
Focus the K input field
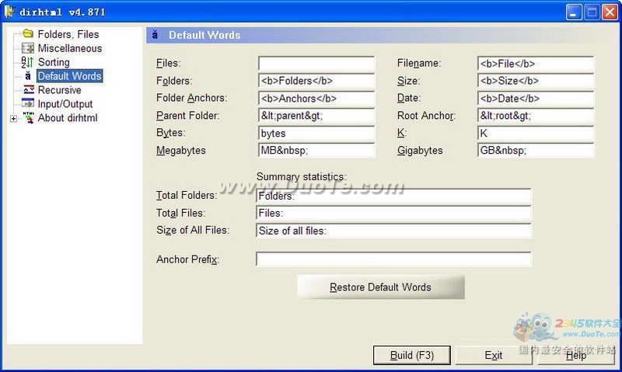[536, 133]
